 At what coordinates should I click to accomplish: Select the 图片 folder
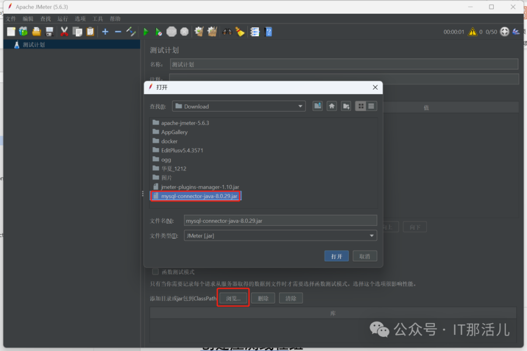click(162, 177)
